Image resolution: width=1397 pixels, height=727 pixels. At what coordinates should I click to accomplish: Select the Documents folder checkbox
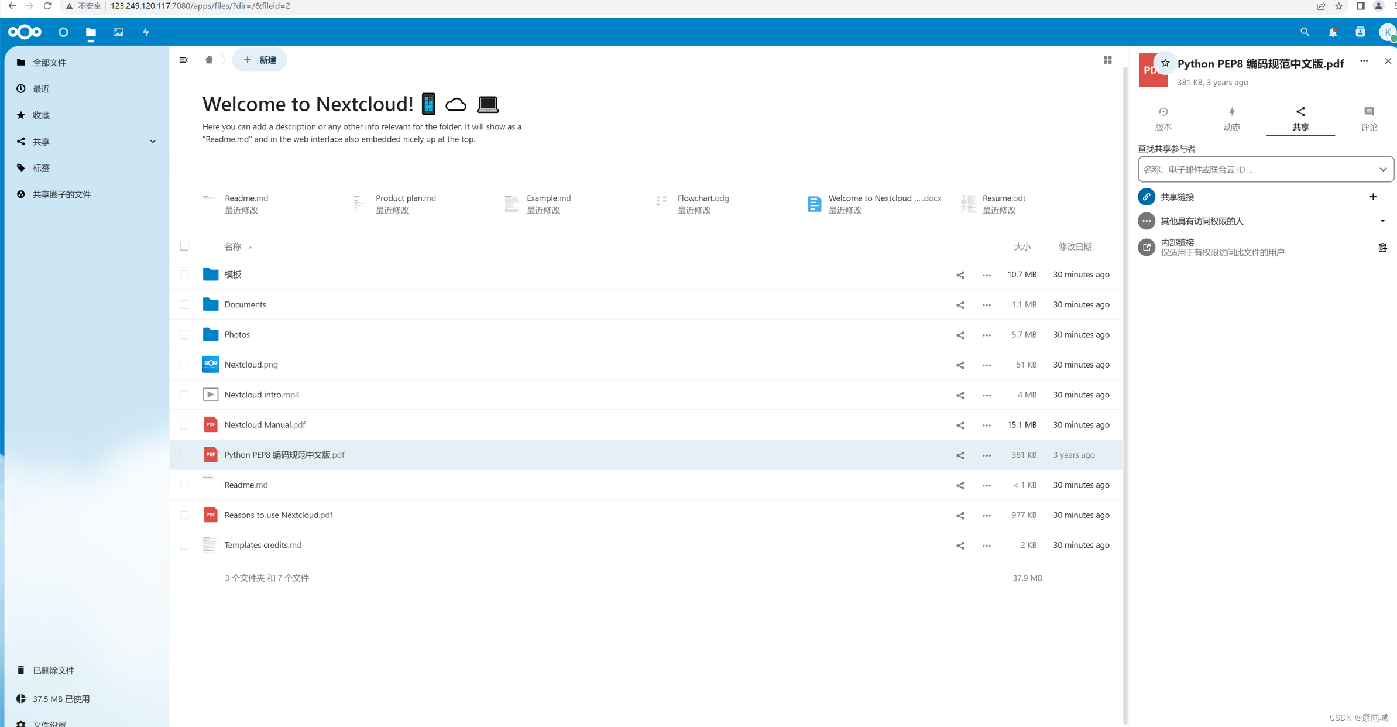tap(184, 304)
